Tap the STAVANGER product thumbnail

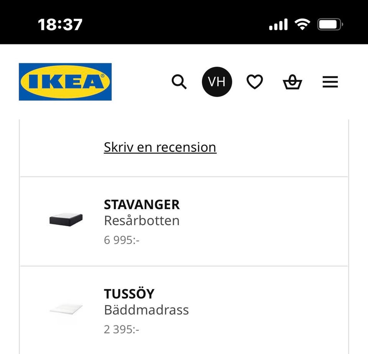click(66, 219)
